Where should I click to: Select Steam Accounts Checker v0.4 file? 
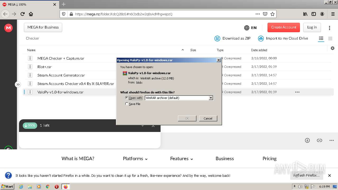pyautogui.click(x=76, y=84)
